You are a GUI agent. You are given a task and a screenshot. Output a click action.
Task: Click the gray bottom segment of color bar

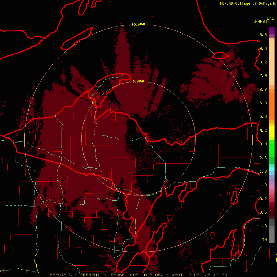click(272, 236)
